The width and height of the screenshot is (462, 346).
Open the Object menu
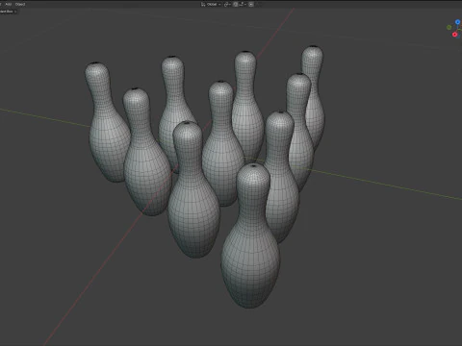coord(20,4)
